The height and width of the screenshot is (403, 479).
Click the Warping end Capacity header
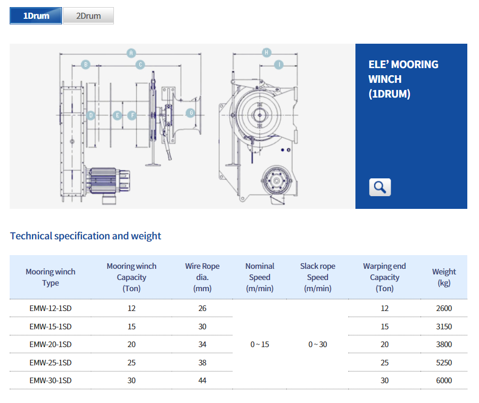point(384,277)
